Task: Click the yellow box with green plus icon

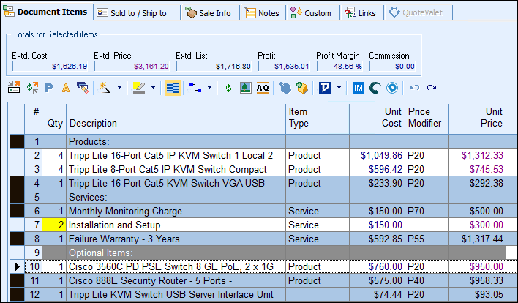Action: (302, 88)
